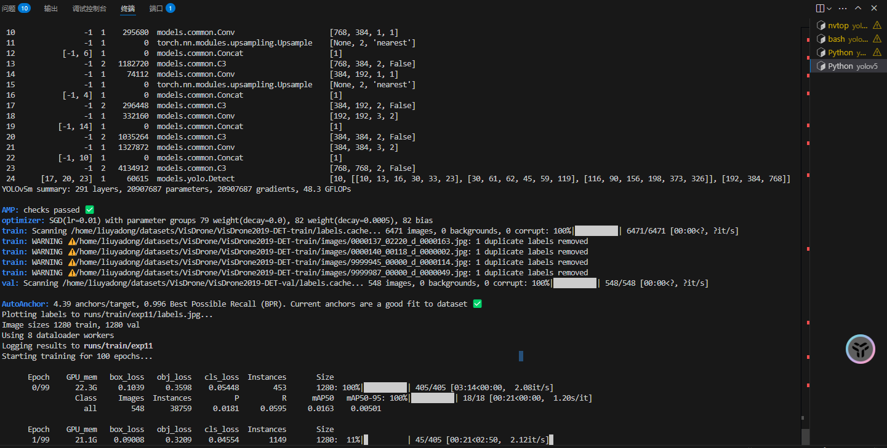Open the terminal views and more actions menu
Viewport: 887px width, 448px height.
point(842,8)
